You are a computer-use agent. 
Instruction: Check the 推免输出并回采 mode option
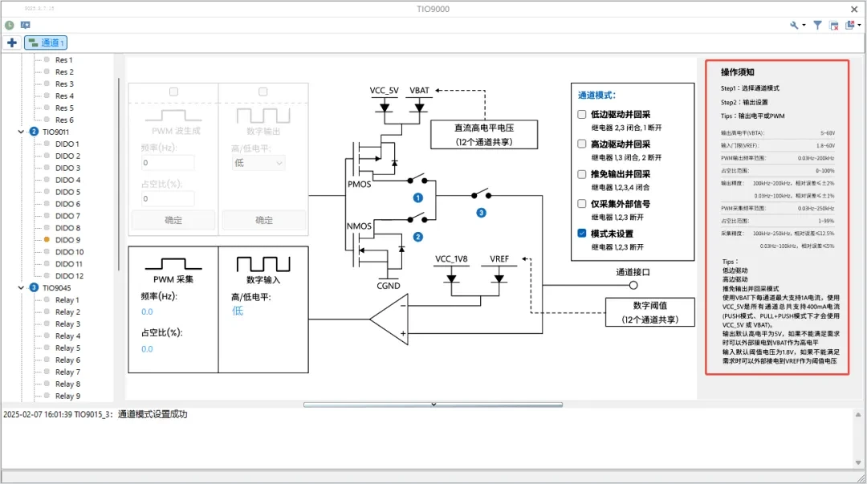click(x=582, y=173)
